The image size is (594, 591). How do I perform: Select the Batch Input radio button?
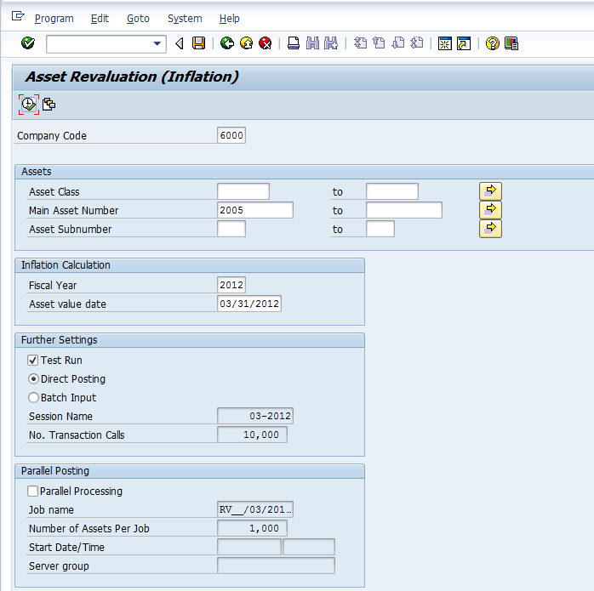(x=33, y=398)
